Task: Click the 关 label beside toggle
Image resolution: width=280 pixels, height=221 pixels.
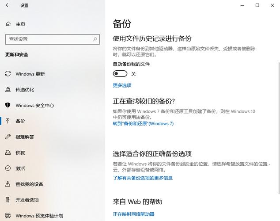Action: pos(133,74)
